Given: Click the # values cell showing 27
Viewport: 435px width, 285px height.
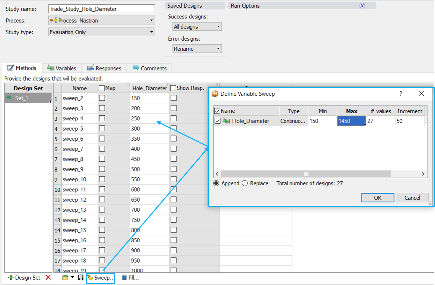Looking at the screenshot, I should [381, 121].
